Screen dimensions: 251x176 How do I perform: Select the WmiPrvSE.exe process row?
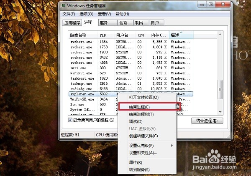click(x=93, y=99)
